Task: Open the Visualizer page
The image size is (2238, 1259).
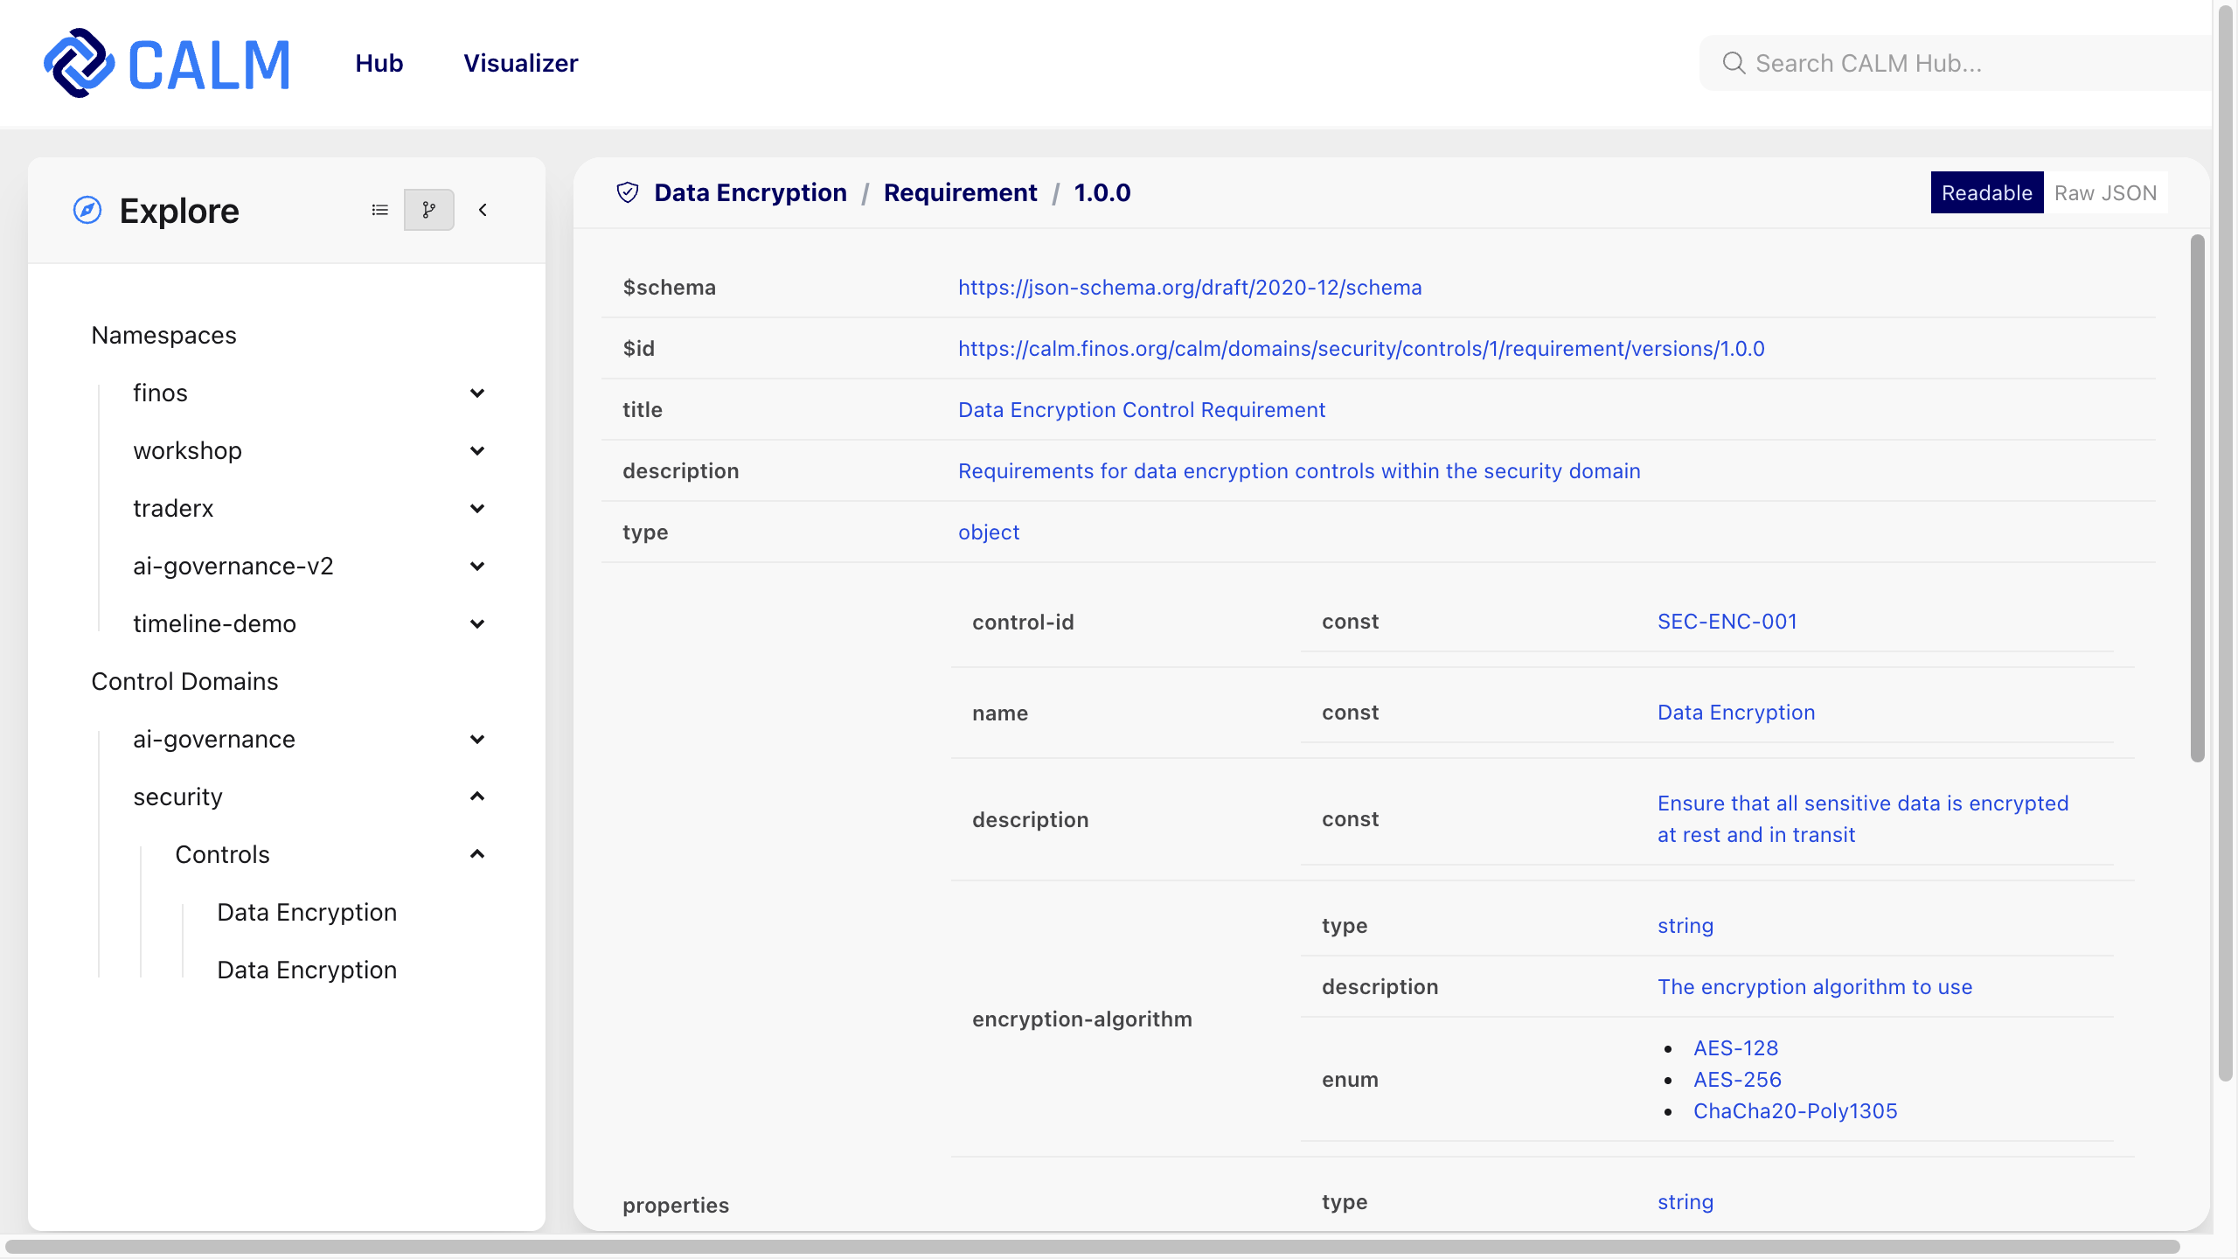Action: point(521,63)
